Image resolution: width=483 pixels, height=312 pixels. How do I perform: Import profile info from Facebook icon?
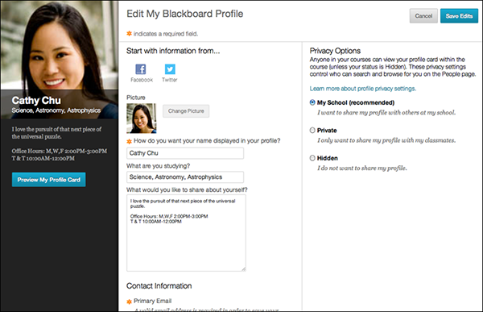[141, 69]
